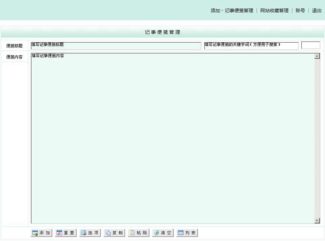Screen dimensions: 325x241
Task: Open the 账号 account menu item
Action: pos(299,11)
